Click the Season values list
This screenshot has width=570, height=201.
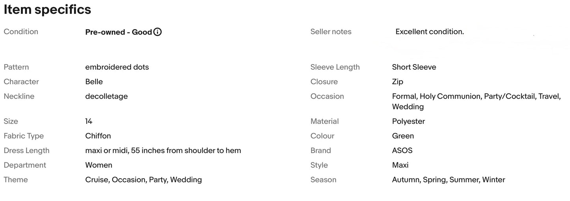point(449,180)
